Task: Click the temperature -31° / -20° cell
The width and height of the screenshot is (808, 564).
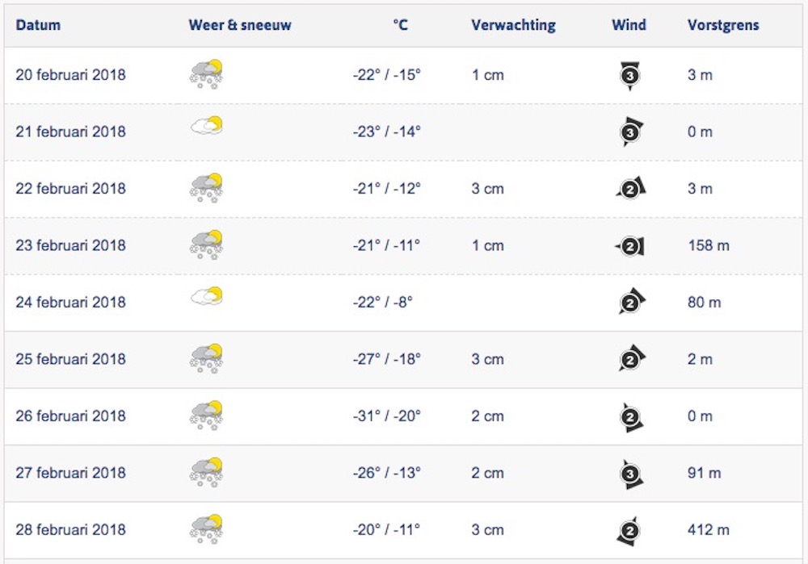Action: tap(387, 416)
